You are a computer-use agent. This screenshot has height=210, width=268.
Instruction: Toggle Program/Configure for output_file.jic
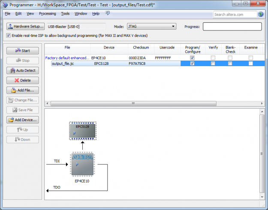pos(192,64)
